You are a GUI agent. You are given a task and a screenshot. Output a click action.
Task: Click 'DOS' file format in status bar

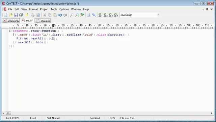pyautogui.click(x=112, y=118)
